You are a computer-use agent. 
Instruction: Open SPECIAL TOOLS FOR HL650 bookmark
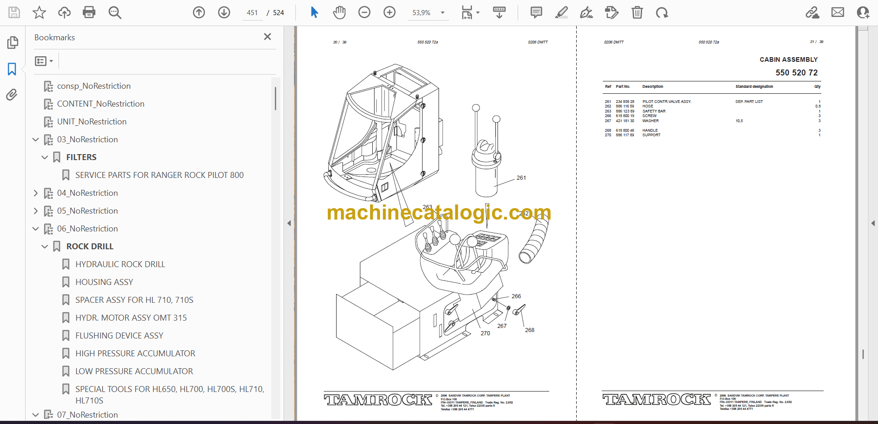tap(170, 395)
